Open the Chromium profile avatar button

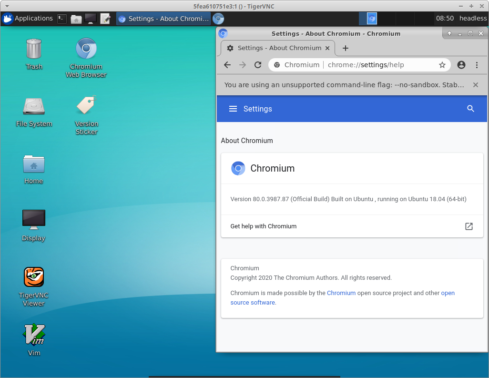(461, 65)
